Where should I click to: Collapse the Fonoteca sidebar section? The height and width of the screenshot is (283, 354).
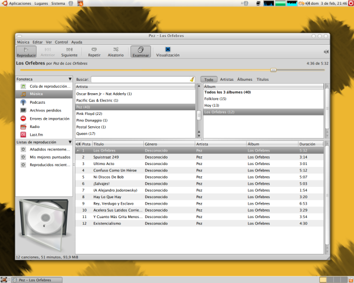click(70, 78)
